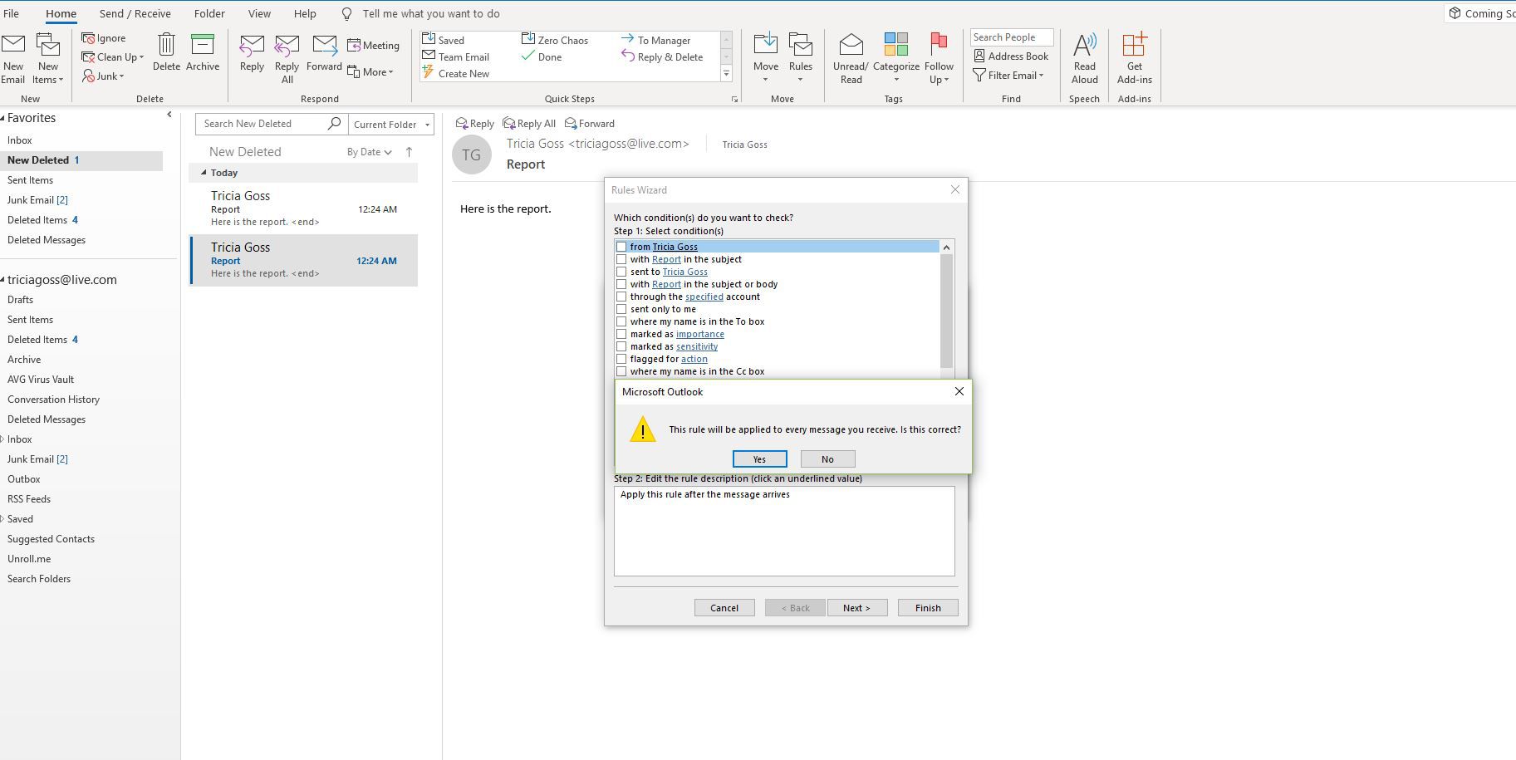Screen dimensions: 1516x760
Task: Check the 'marked as importance' condition
Action: (621, 334)
